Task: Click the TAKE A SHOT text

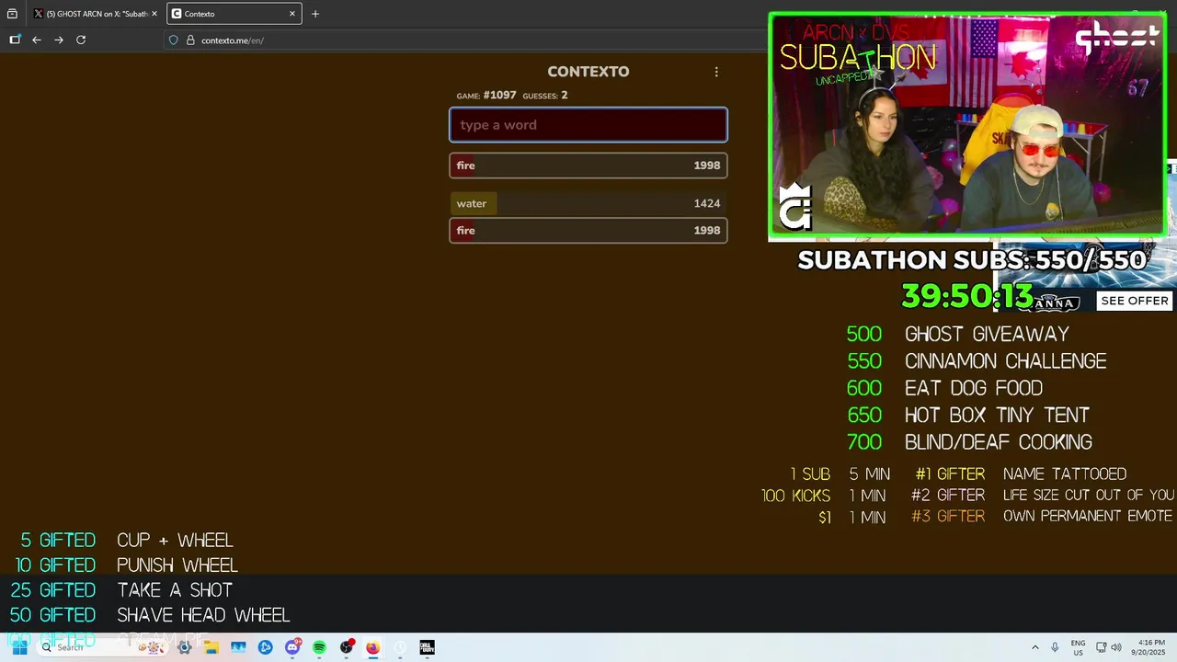Action: click(175, 590)
